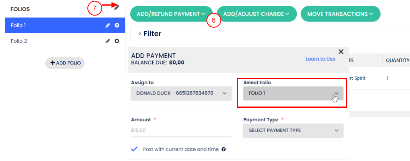Open the Add/Adjust Charge menu
The width and height of the screenshot is (410, 161).
257,14
